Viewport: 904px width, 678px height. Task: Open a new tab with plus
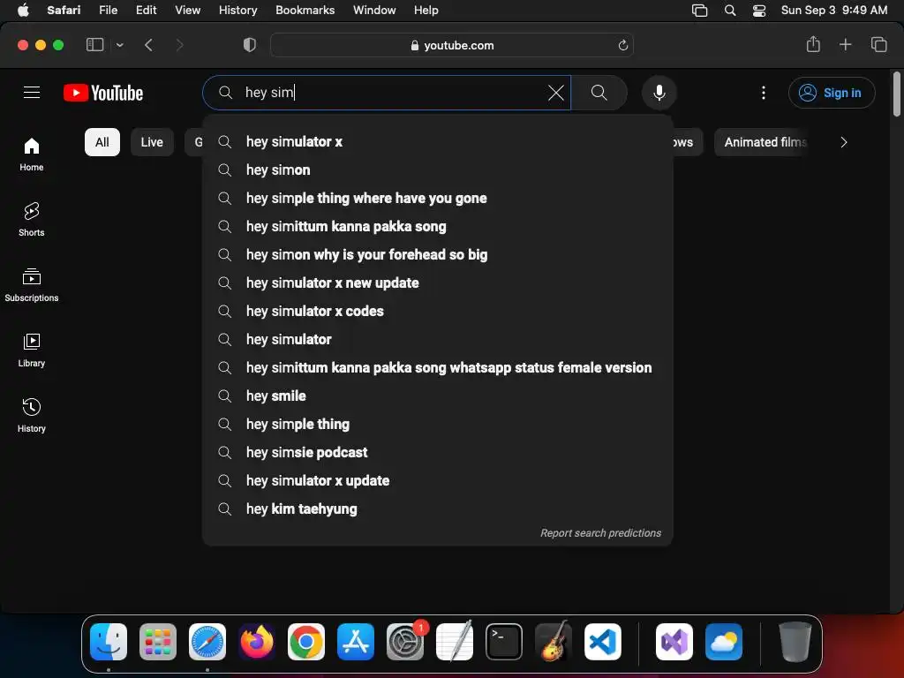845,44
